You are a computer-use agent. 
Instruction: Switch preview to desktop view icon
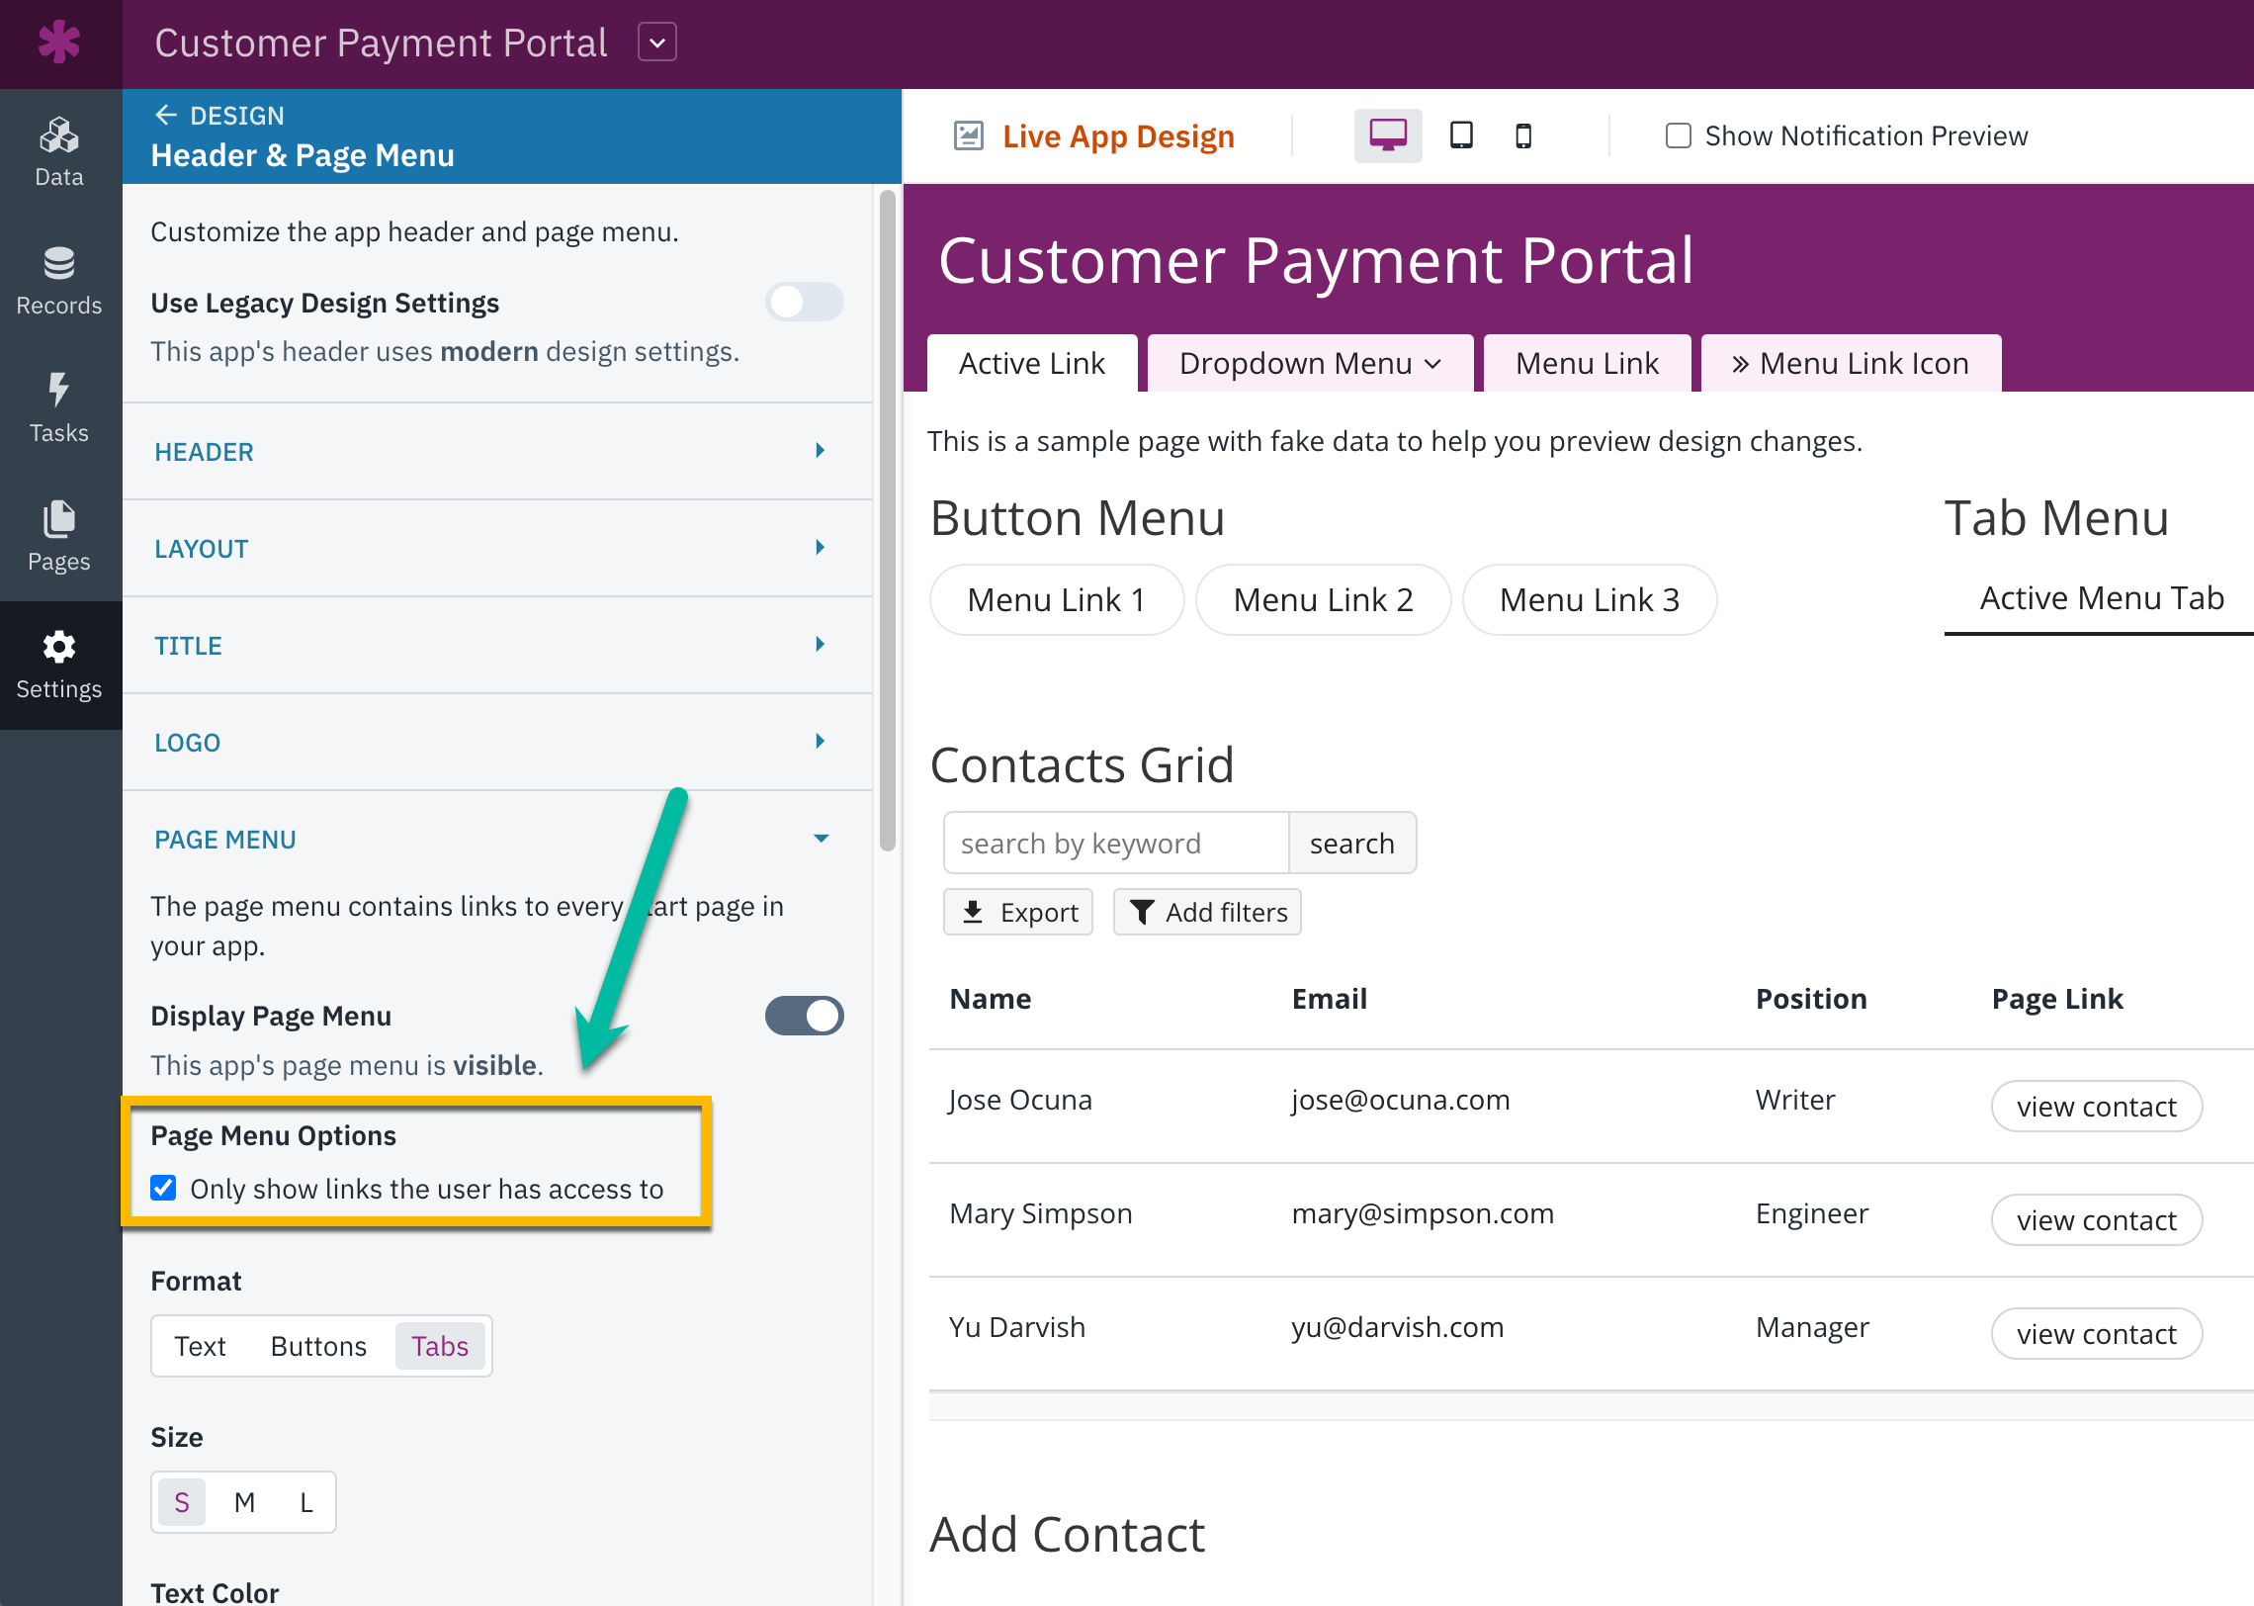pyautogui.click(x=1388, y=135)
